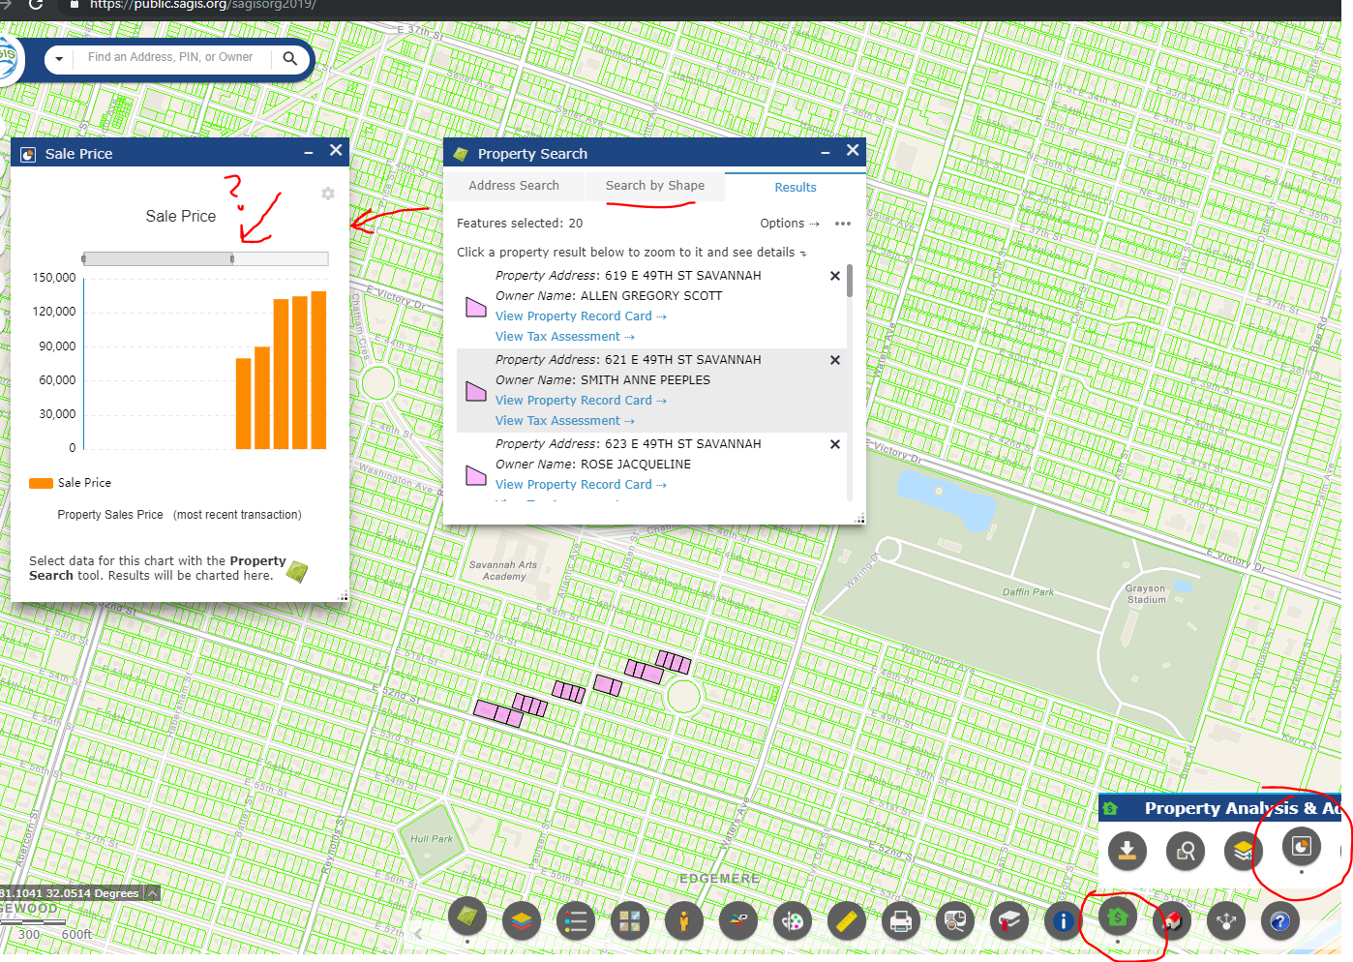Viewport: 1353px width, 962px height.
Task: Open the Draw palette tool
Action: [793, 920]
